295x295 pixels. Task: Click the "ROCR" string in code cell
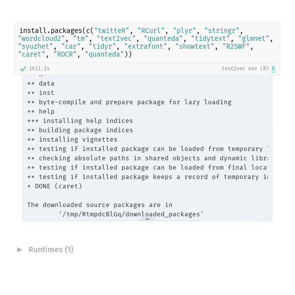(x=65, y=54)
